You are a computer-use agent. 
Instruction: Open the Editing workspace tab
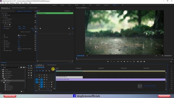(62, 5)
